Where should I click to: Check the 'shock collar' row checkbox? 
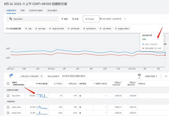point(8,107)
